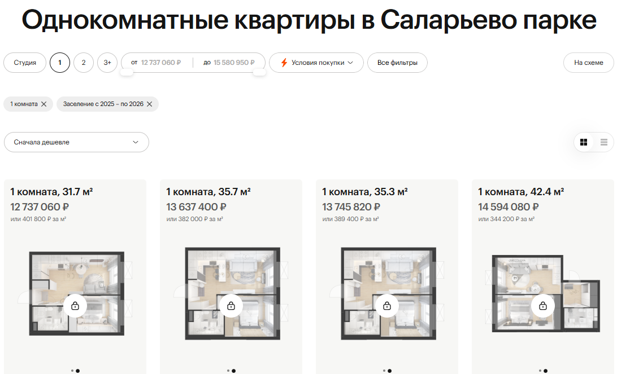Grab the minimum price slider handle
This screenshot has width=630, height=374.
[127, 72]
